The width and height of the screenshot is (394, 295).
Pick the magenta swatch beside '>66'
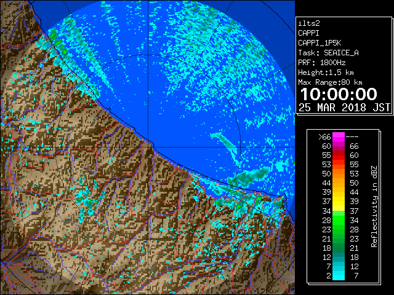click(x=339, y=137)
